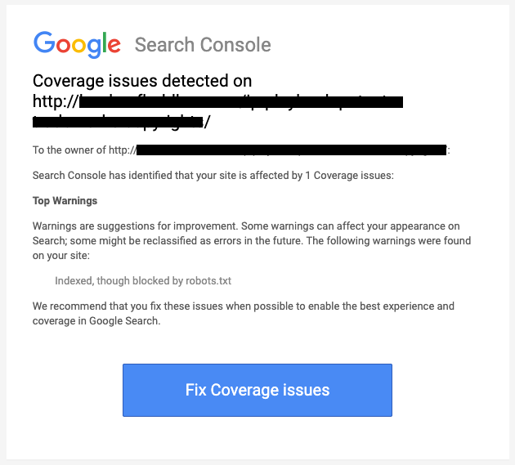Click the red letter e of Google logo

tap(114, 45)
